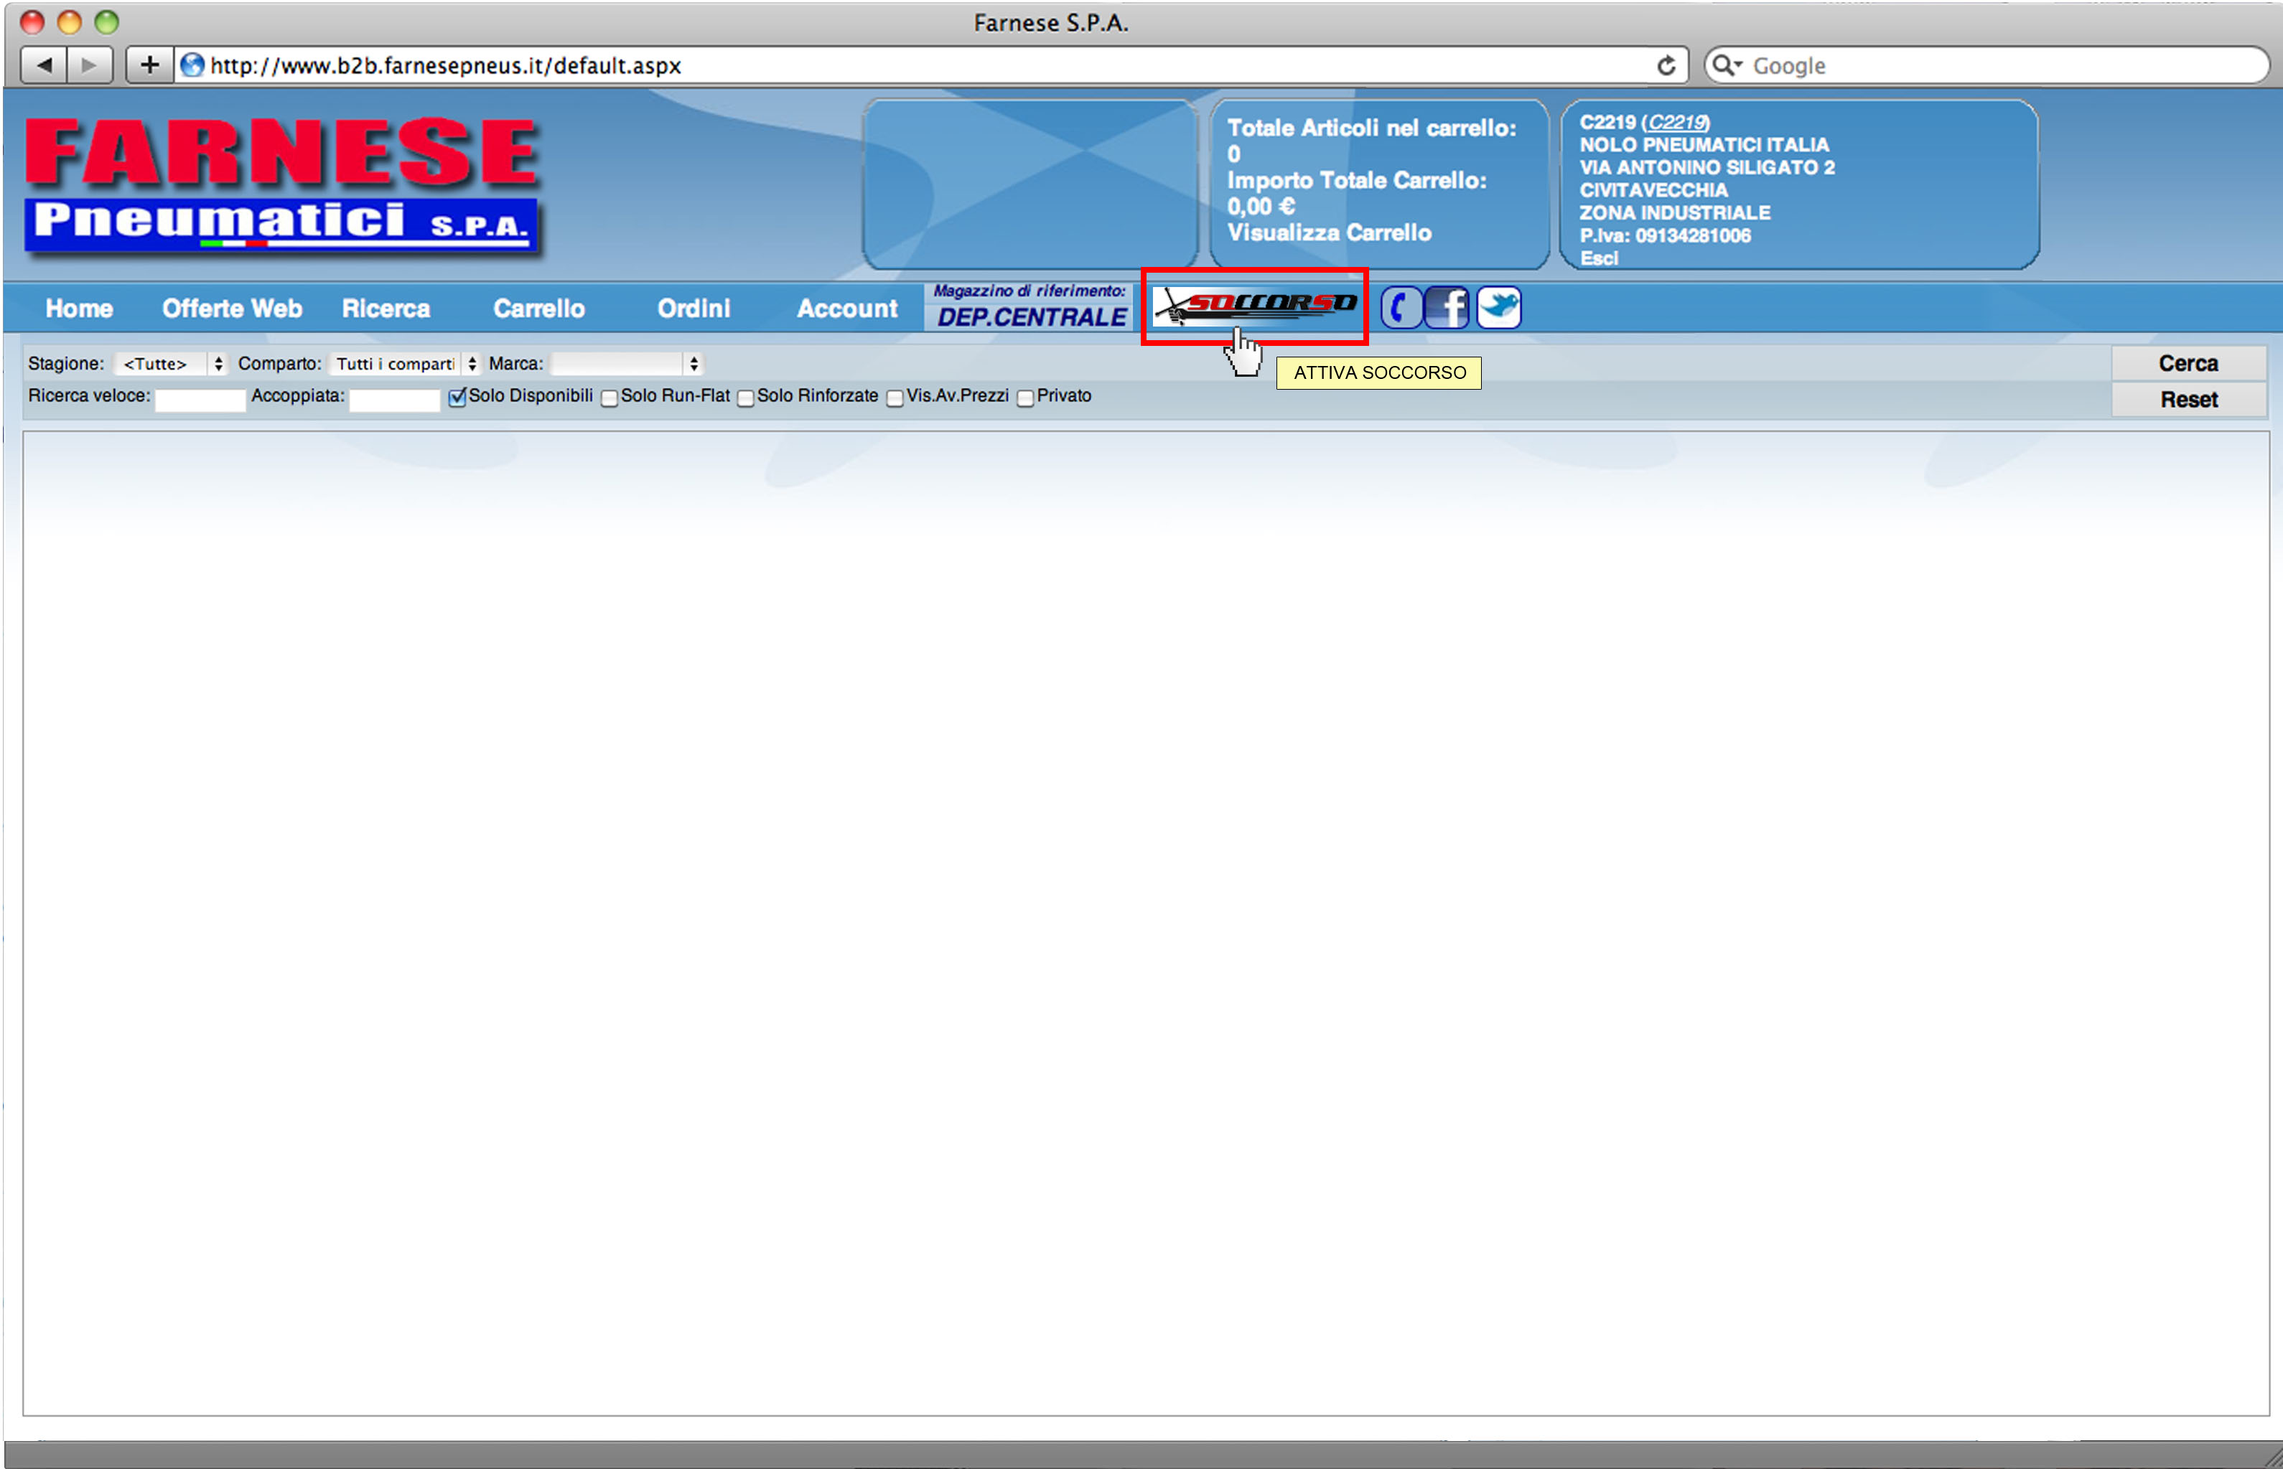This screenshot has width=2283, height=1469.
Task: Add a bookmark with the plus button
Action: [x=149, y=65]
